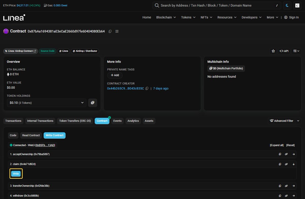This screenshot has width=305, height=199.
Task: Switch to Assets tab
Action: tap(149, 121)
